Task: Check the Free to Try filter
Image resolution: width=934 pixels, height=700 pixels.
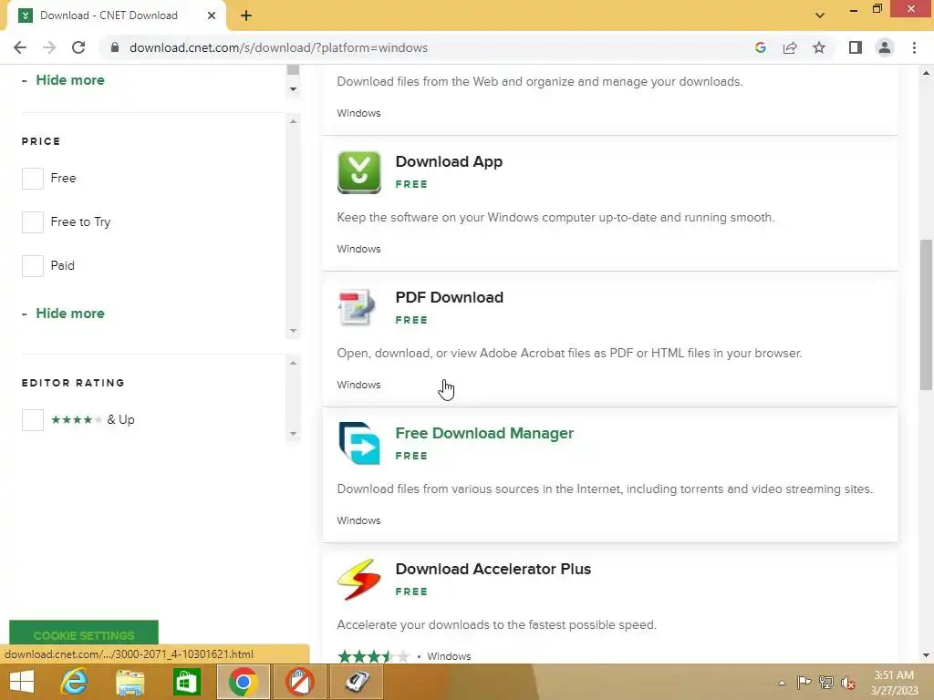Action: tap(33, 222)
